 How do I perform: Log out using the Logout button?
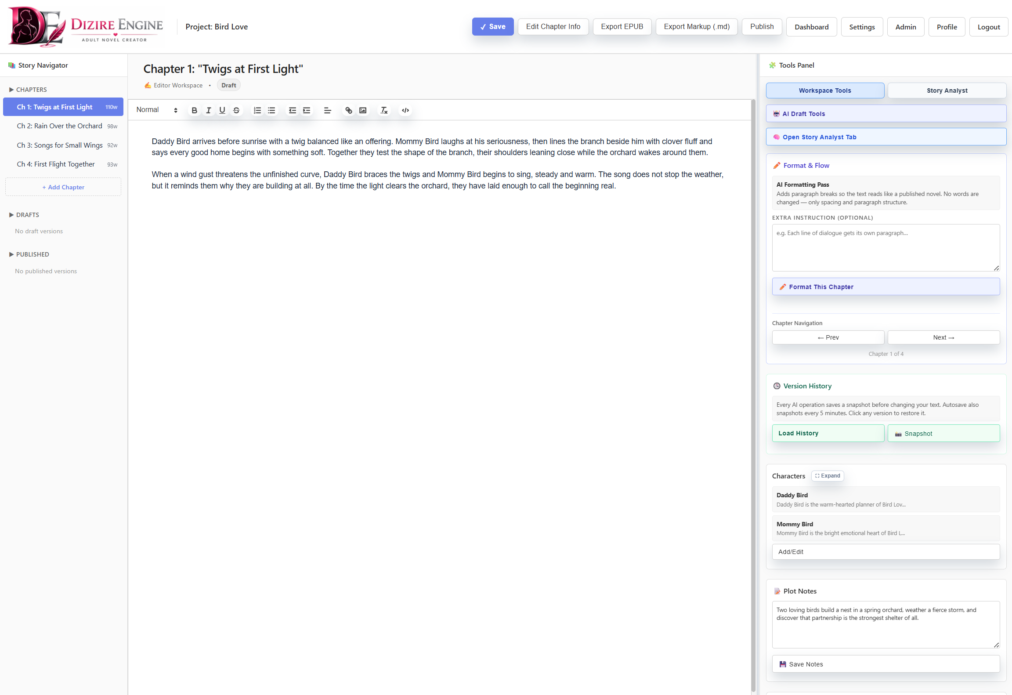click(x=989, y=27)
